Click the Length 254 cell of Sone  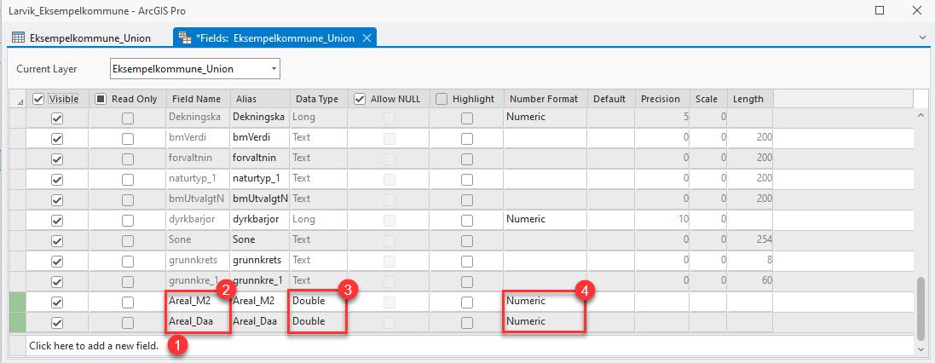(x=749, y=239)
